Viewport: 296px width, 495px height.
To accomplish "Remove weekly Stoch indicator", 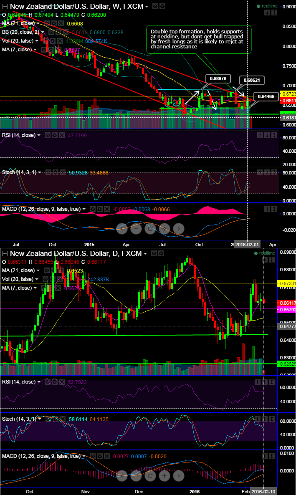I will tap(63, 172).
